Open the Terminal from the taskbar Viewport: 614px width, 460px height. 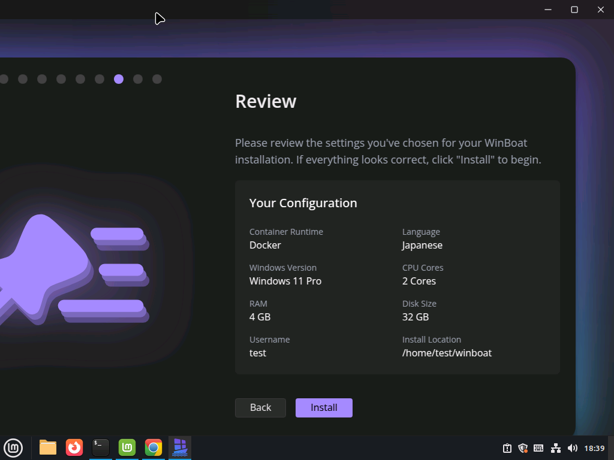(x=101, y=447)
